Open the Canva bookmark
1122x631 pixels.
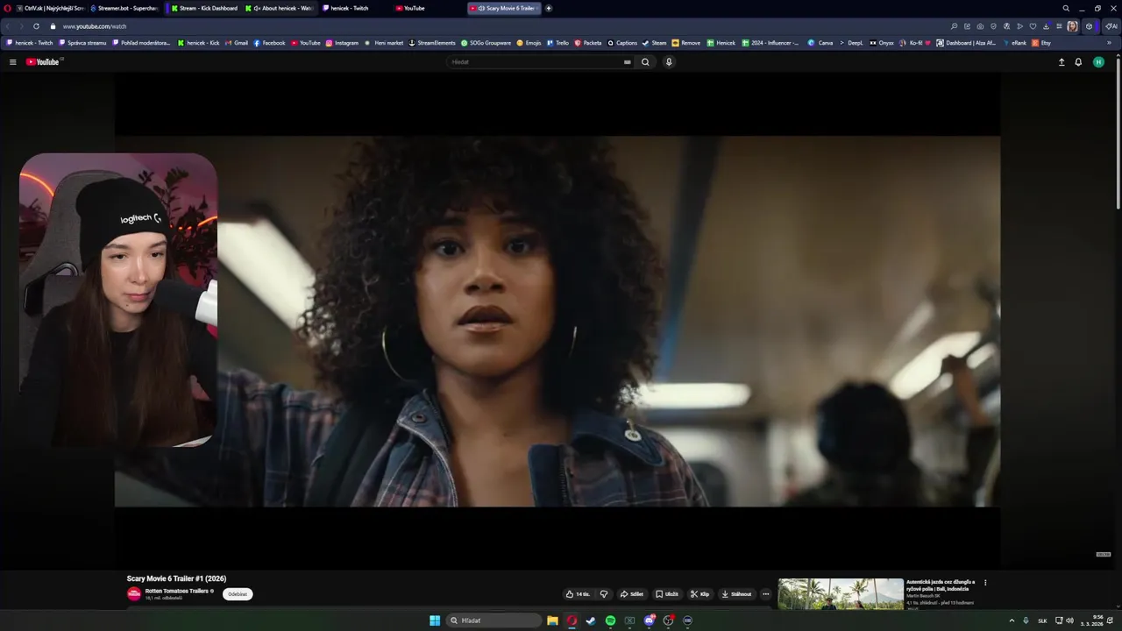point(820,43)
